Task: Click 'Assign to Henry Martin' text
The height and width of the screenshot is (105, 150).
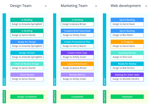Action: click(x=74, y=46)
